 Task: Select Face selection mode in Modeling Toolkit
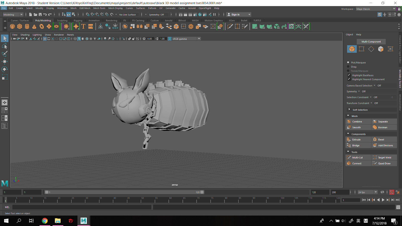pyautogui.click(x=381, y=49)
